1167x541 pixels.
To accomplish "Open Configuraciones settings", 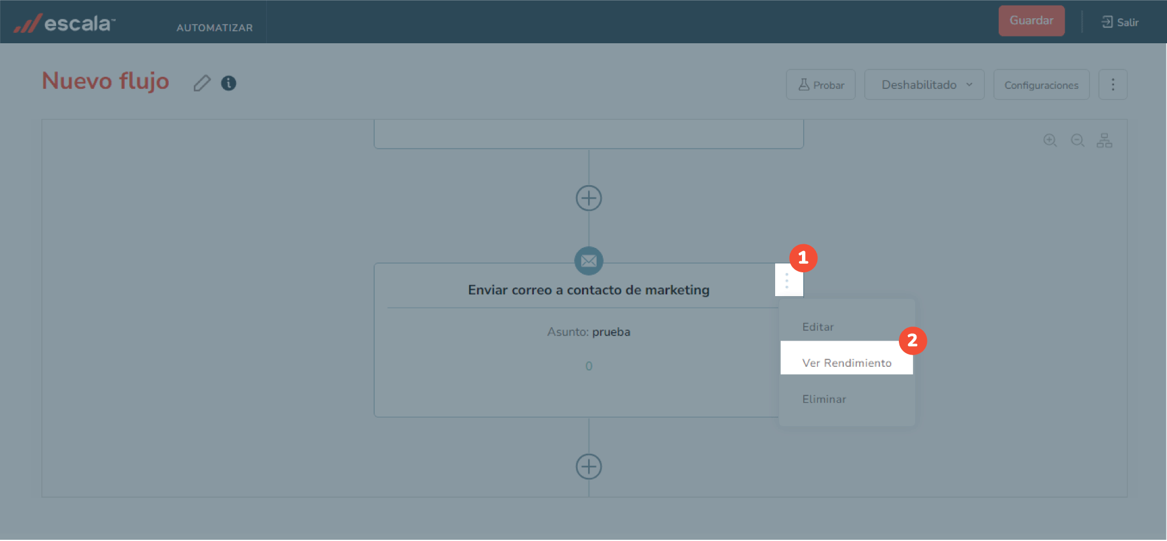I will click(x=1041, y=85).
